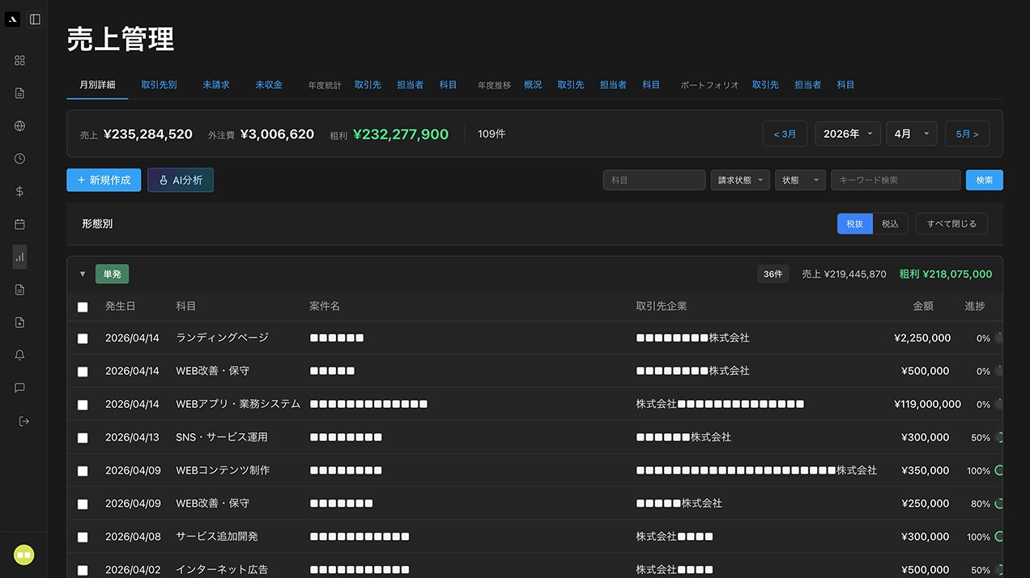Open the 請求状態 filter dropdown
Viewport: 1030px width, 578px height.
pos(739,181)
